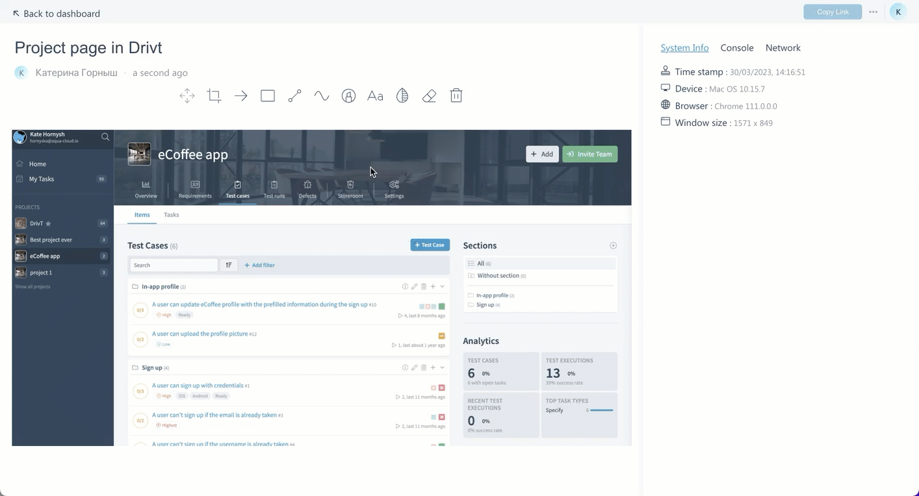Select the Crop tool
The width and height of the screenshot is (919, 496).
pyautogui.click(x=214, y=96)
